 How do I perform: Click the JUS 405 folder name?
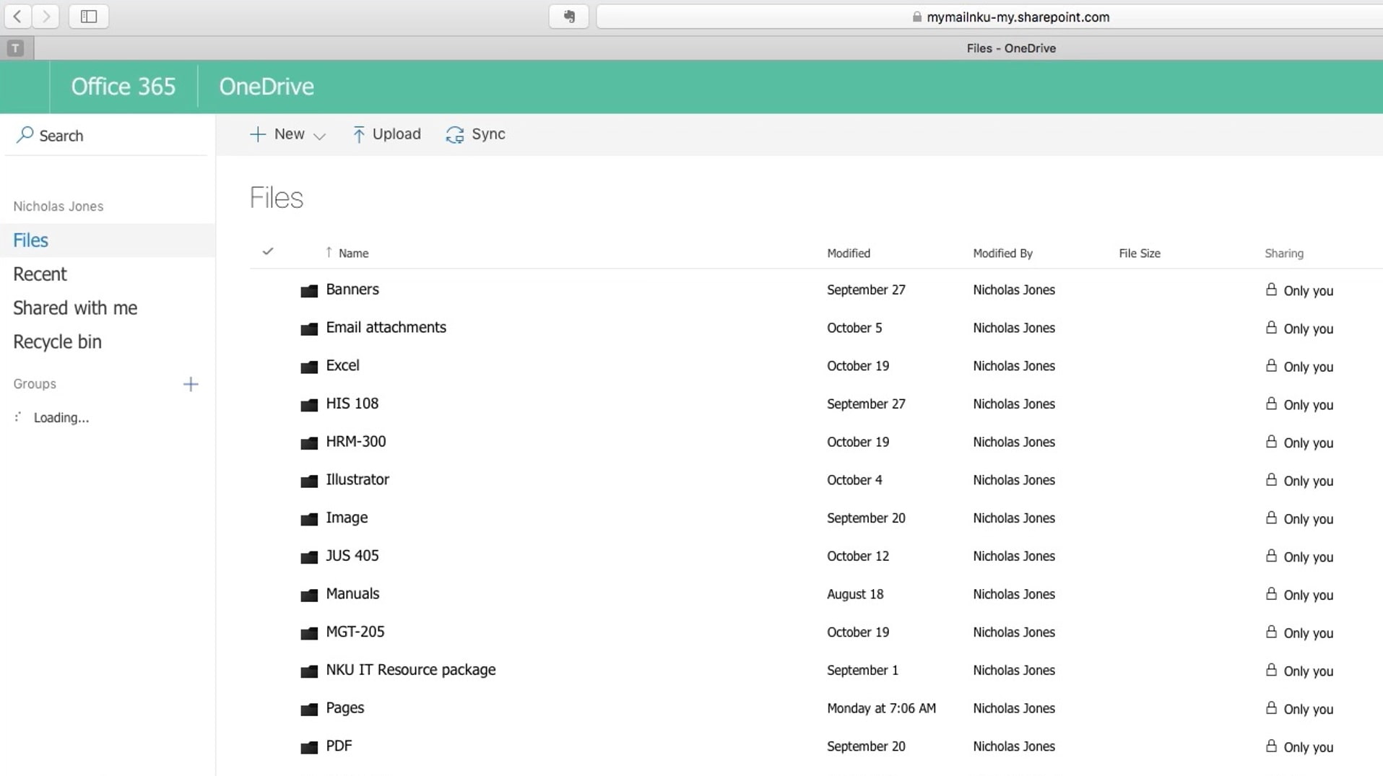(x=352, y=555)
